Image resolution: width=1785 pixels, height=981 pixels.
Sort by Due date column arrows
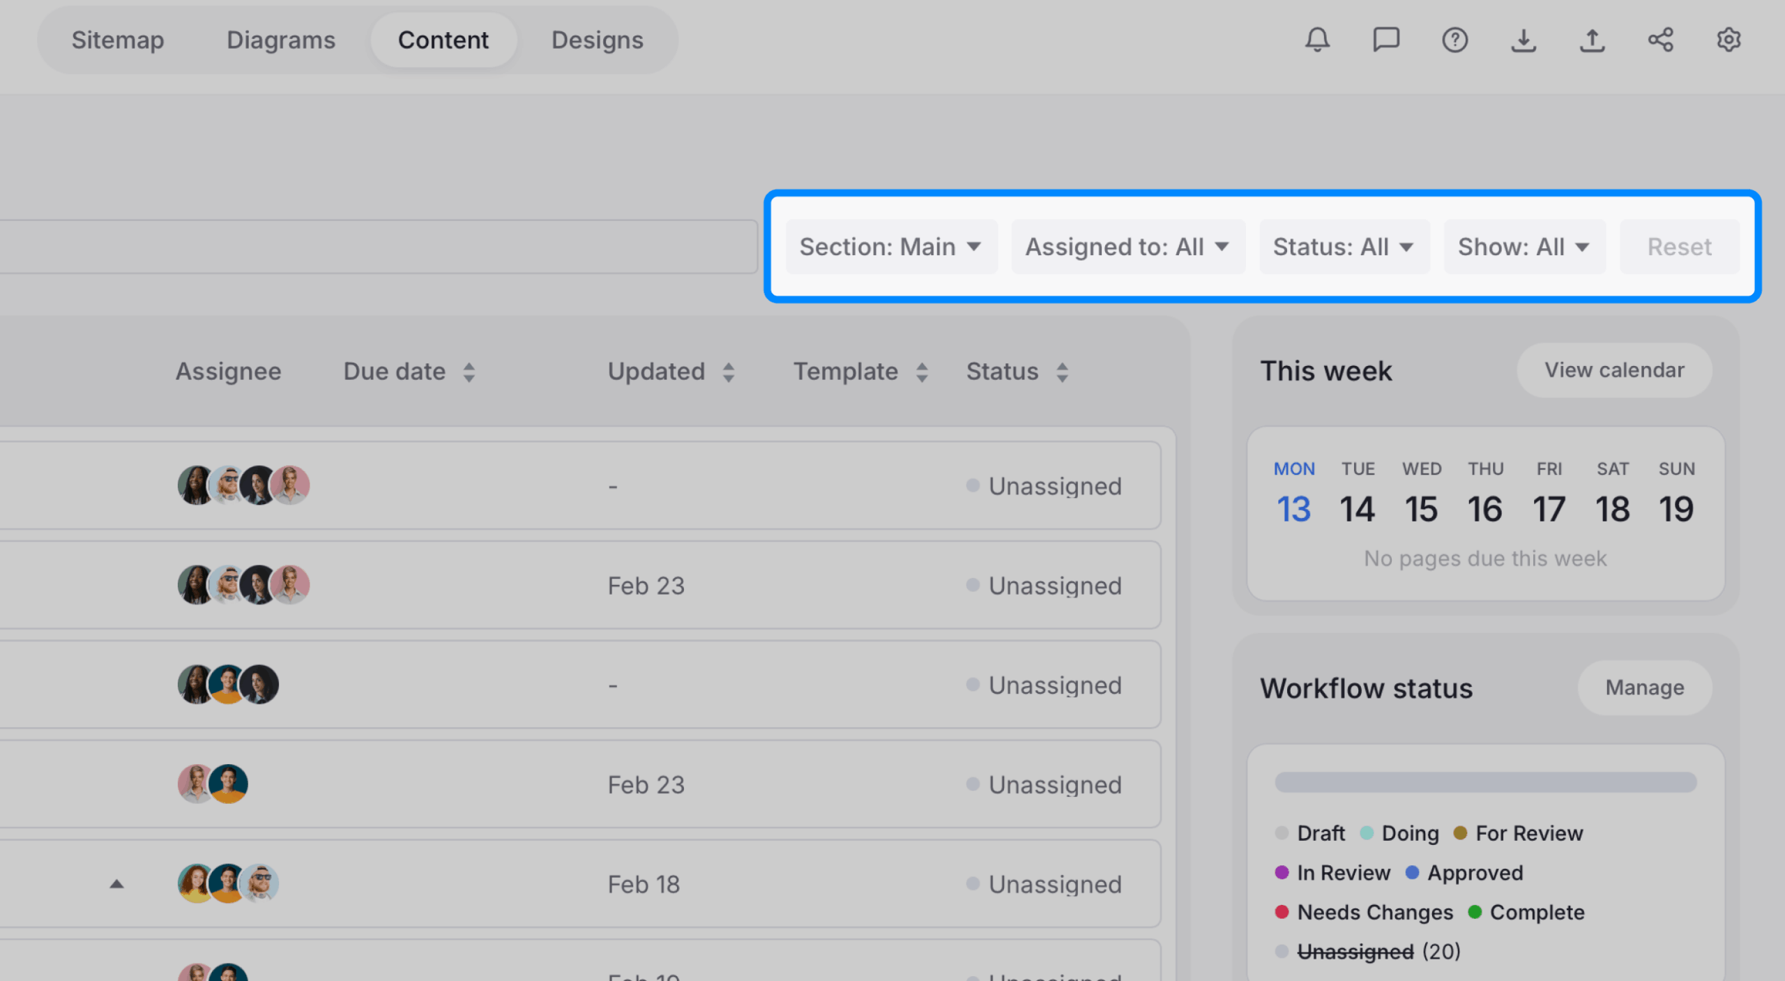coord(469,372)
